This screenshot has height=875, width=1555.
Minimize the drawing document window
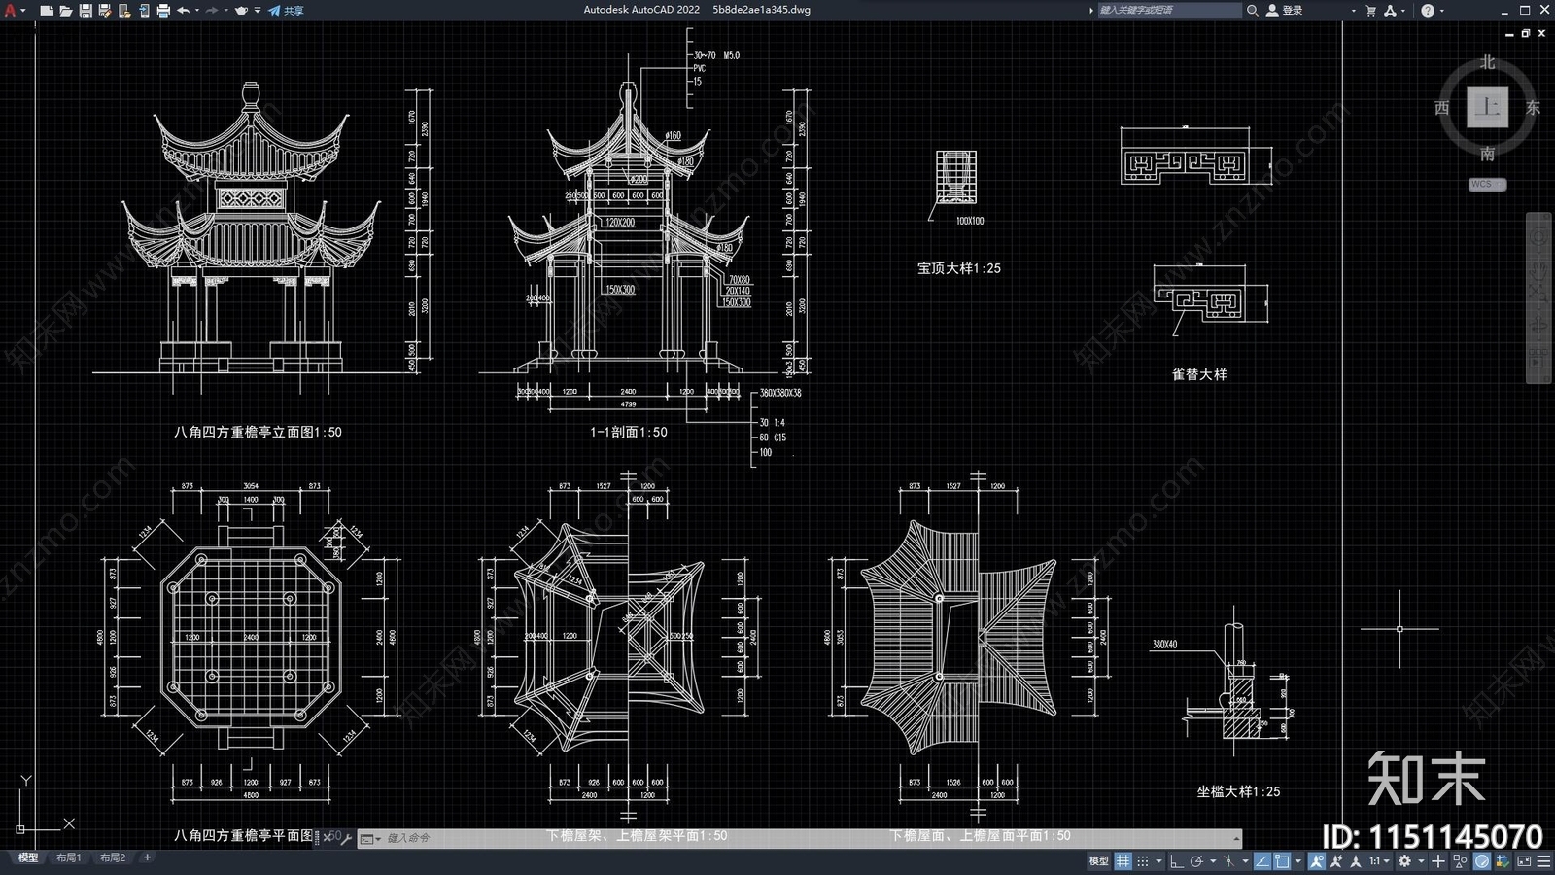[x=1509, y=33]
